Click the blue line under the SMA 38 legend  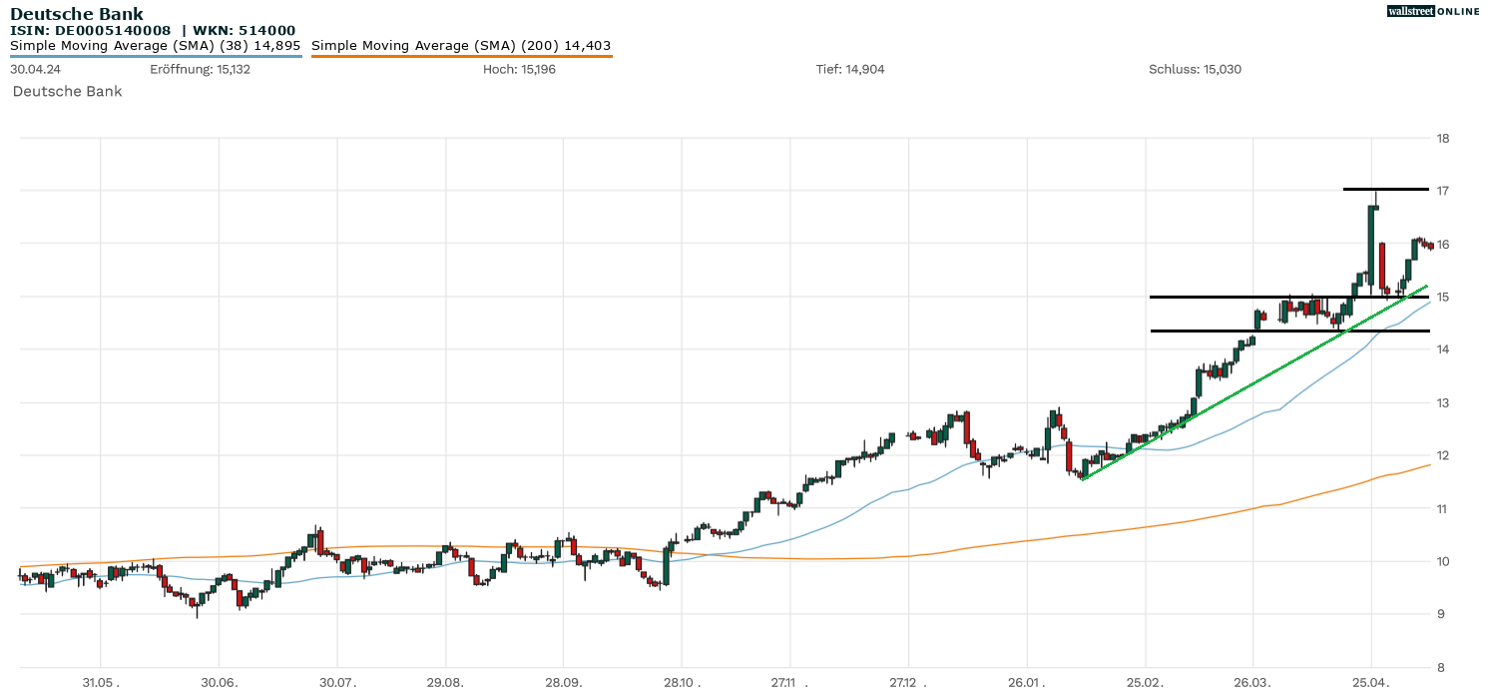[155, 57]
